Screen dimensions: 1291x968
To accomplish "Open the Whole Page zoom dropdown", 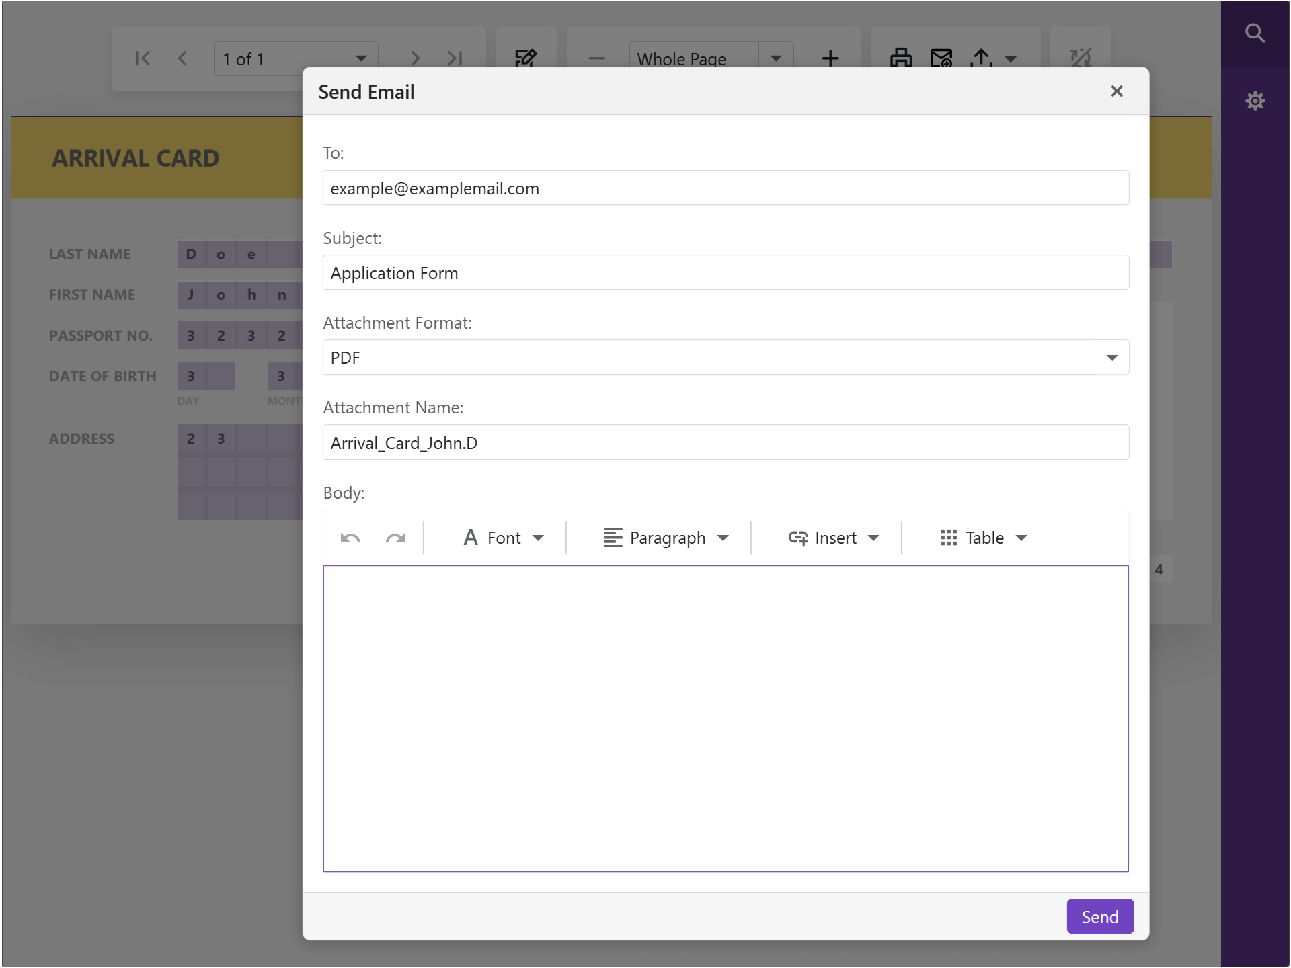I will (x=776, y=58).
